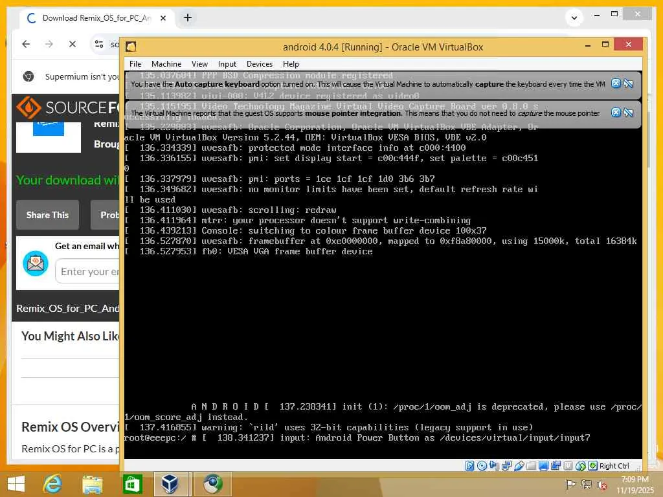
Task: Open the View menu in VirtualBox
Action: (x=199, y=64)
